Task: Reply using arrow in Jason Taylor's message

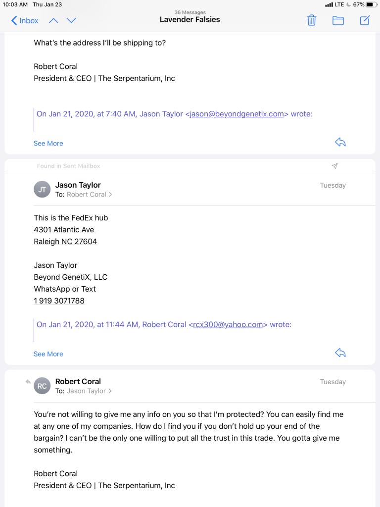Action: [x=340, y=353]
